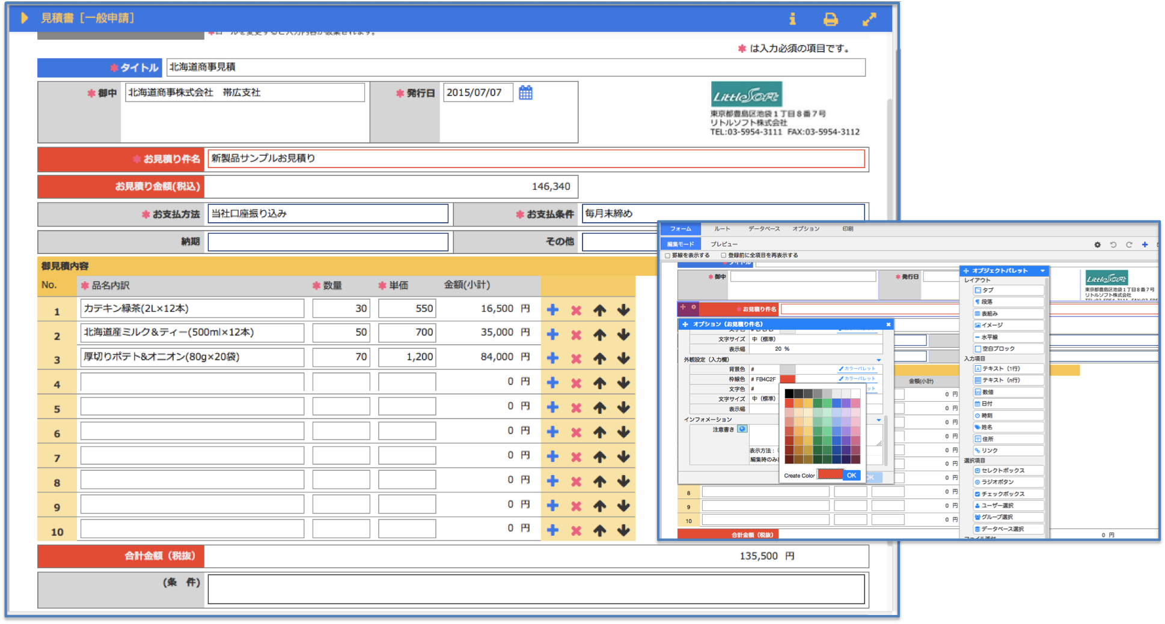Confirm color picker with OK

point(851,475)
